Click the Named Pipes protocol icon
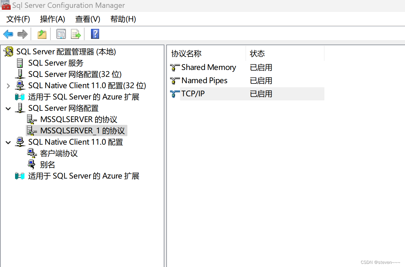Screen dimensions: 405x267 pos(175,81)
